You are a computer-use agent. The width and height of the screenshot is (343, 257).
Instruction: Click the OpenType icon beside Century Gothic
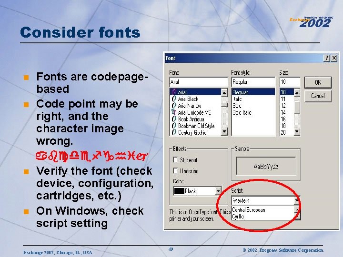pos(174,132)
